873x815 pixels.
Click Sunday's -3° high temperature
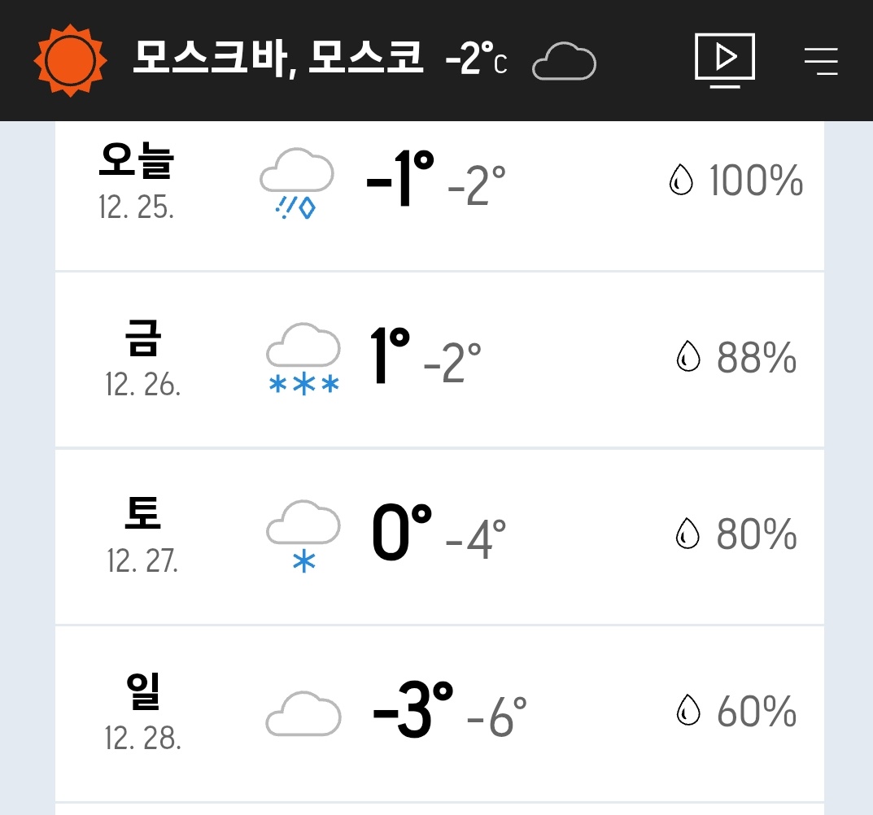[x=412, y=712]
